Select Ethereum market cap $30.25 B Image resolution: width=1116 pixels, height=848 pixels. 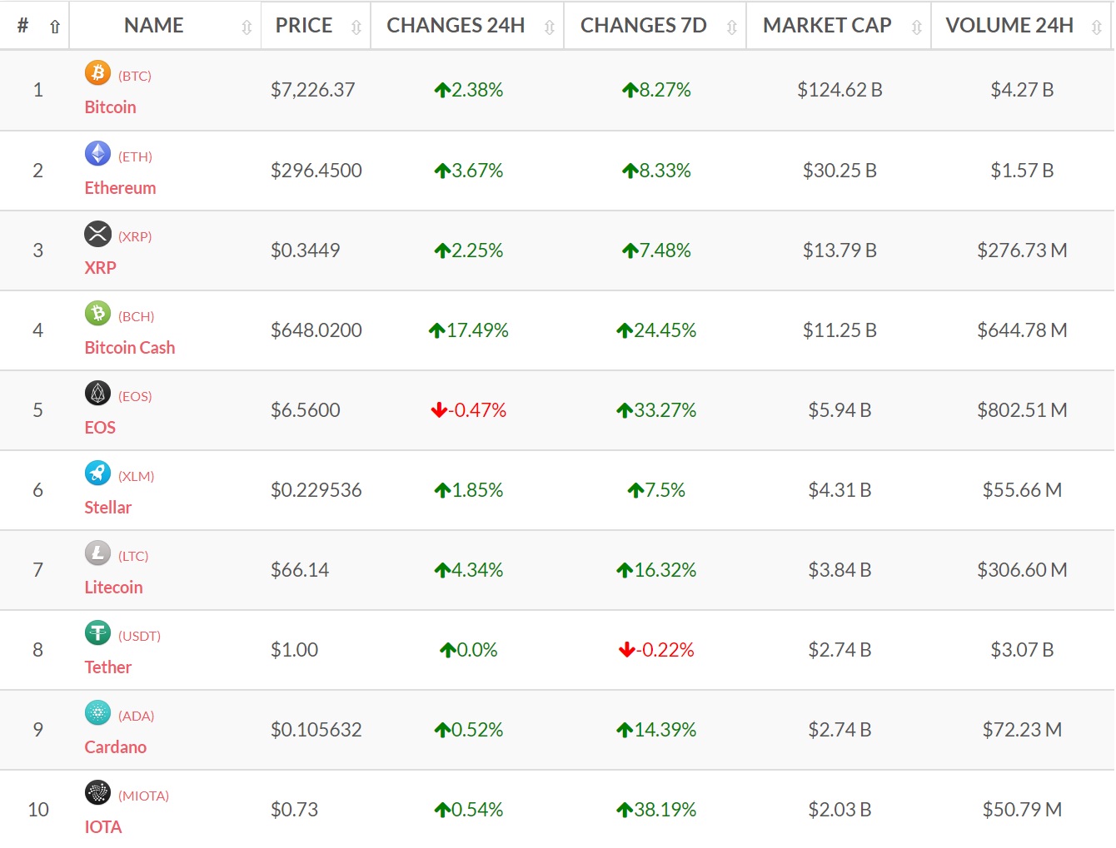point(839,171)
